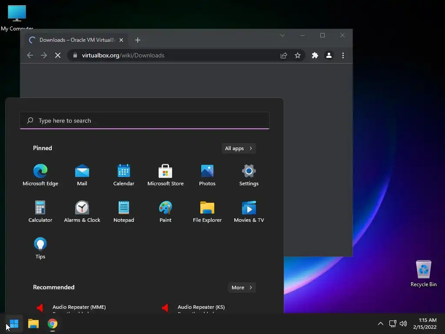Open the Tips app
445x334 pixels.
40,248
